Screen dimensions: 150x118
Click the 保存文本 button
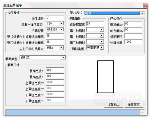point(134,104)
